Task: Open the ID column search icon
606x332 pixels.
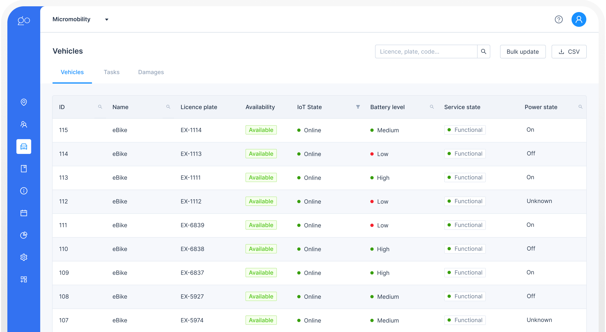Action: coord(100,107)
